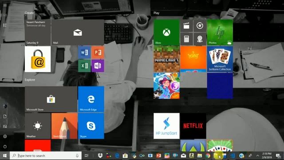Click the Create group header
The height and width of the screenshot is (160, 284).
click(29, 13)
